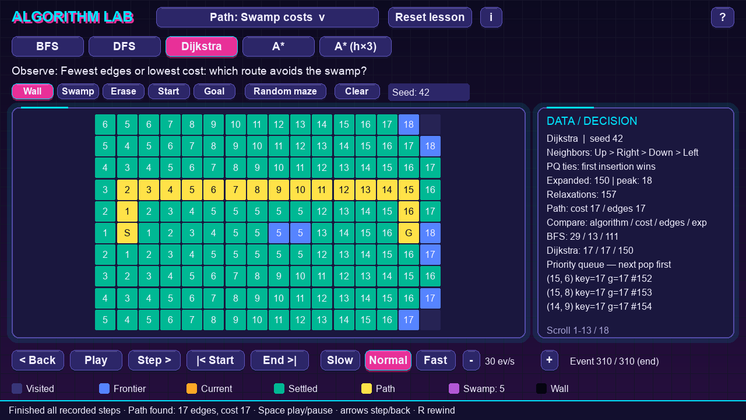Open the "Path: Swamp costs" lesson dropdown
This screenshot has height=420, width=746.
pos(268,17)
